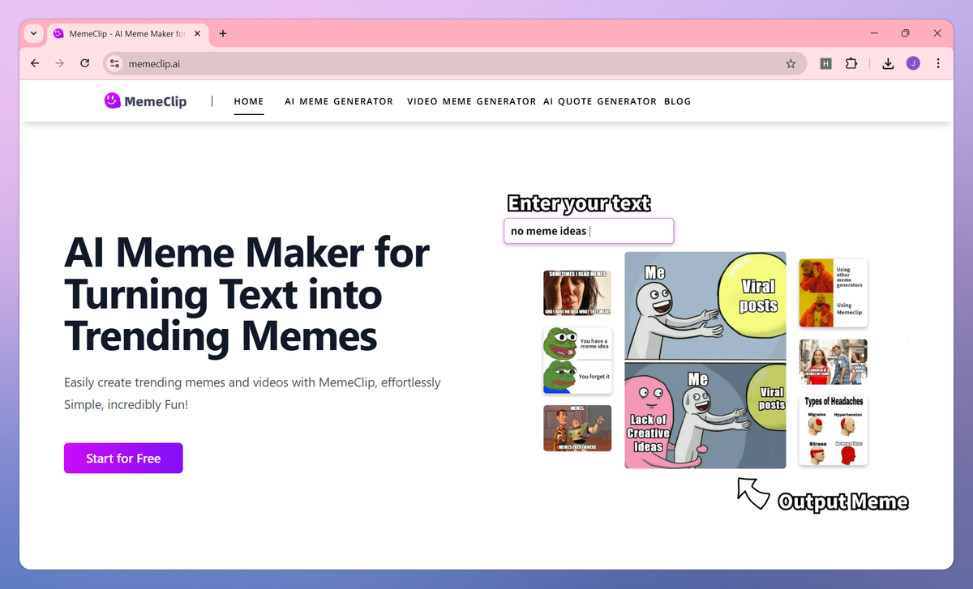Maximize the browser window
This screenshot has width=973, height=589.
(x=906, y=33)
